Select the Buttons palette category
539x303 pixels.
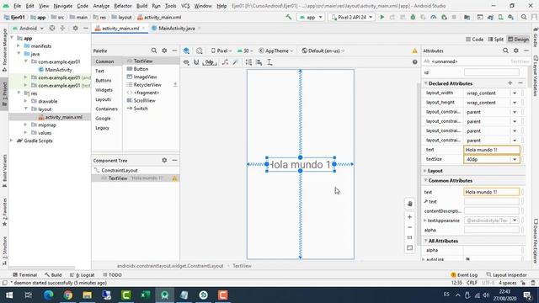[104, 81]
